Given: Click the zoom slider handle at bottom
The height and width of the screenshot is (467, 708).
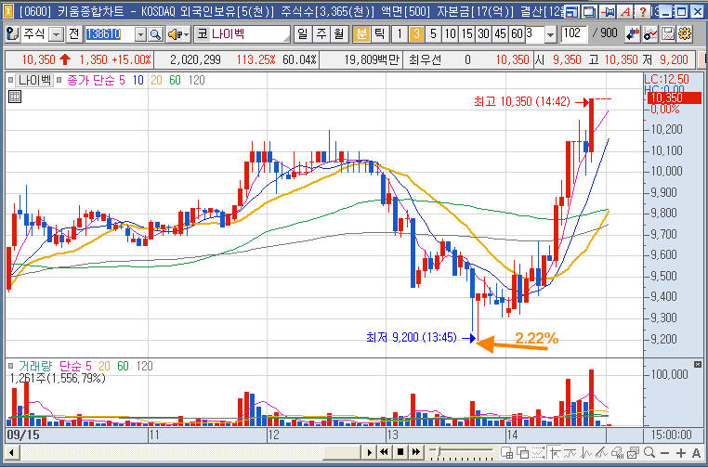Looking at the screenshot, I should coord(437,450).
